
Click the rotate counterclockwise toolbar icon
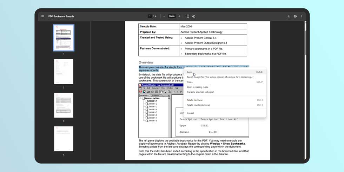(194, 16)
